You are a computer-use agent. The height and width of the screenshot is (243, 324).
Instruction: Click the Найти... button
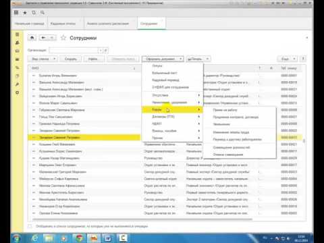click(94, 59)
